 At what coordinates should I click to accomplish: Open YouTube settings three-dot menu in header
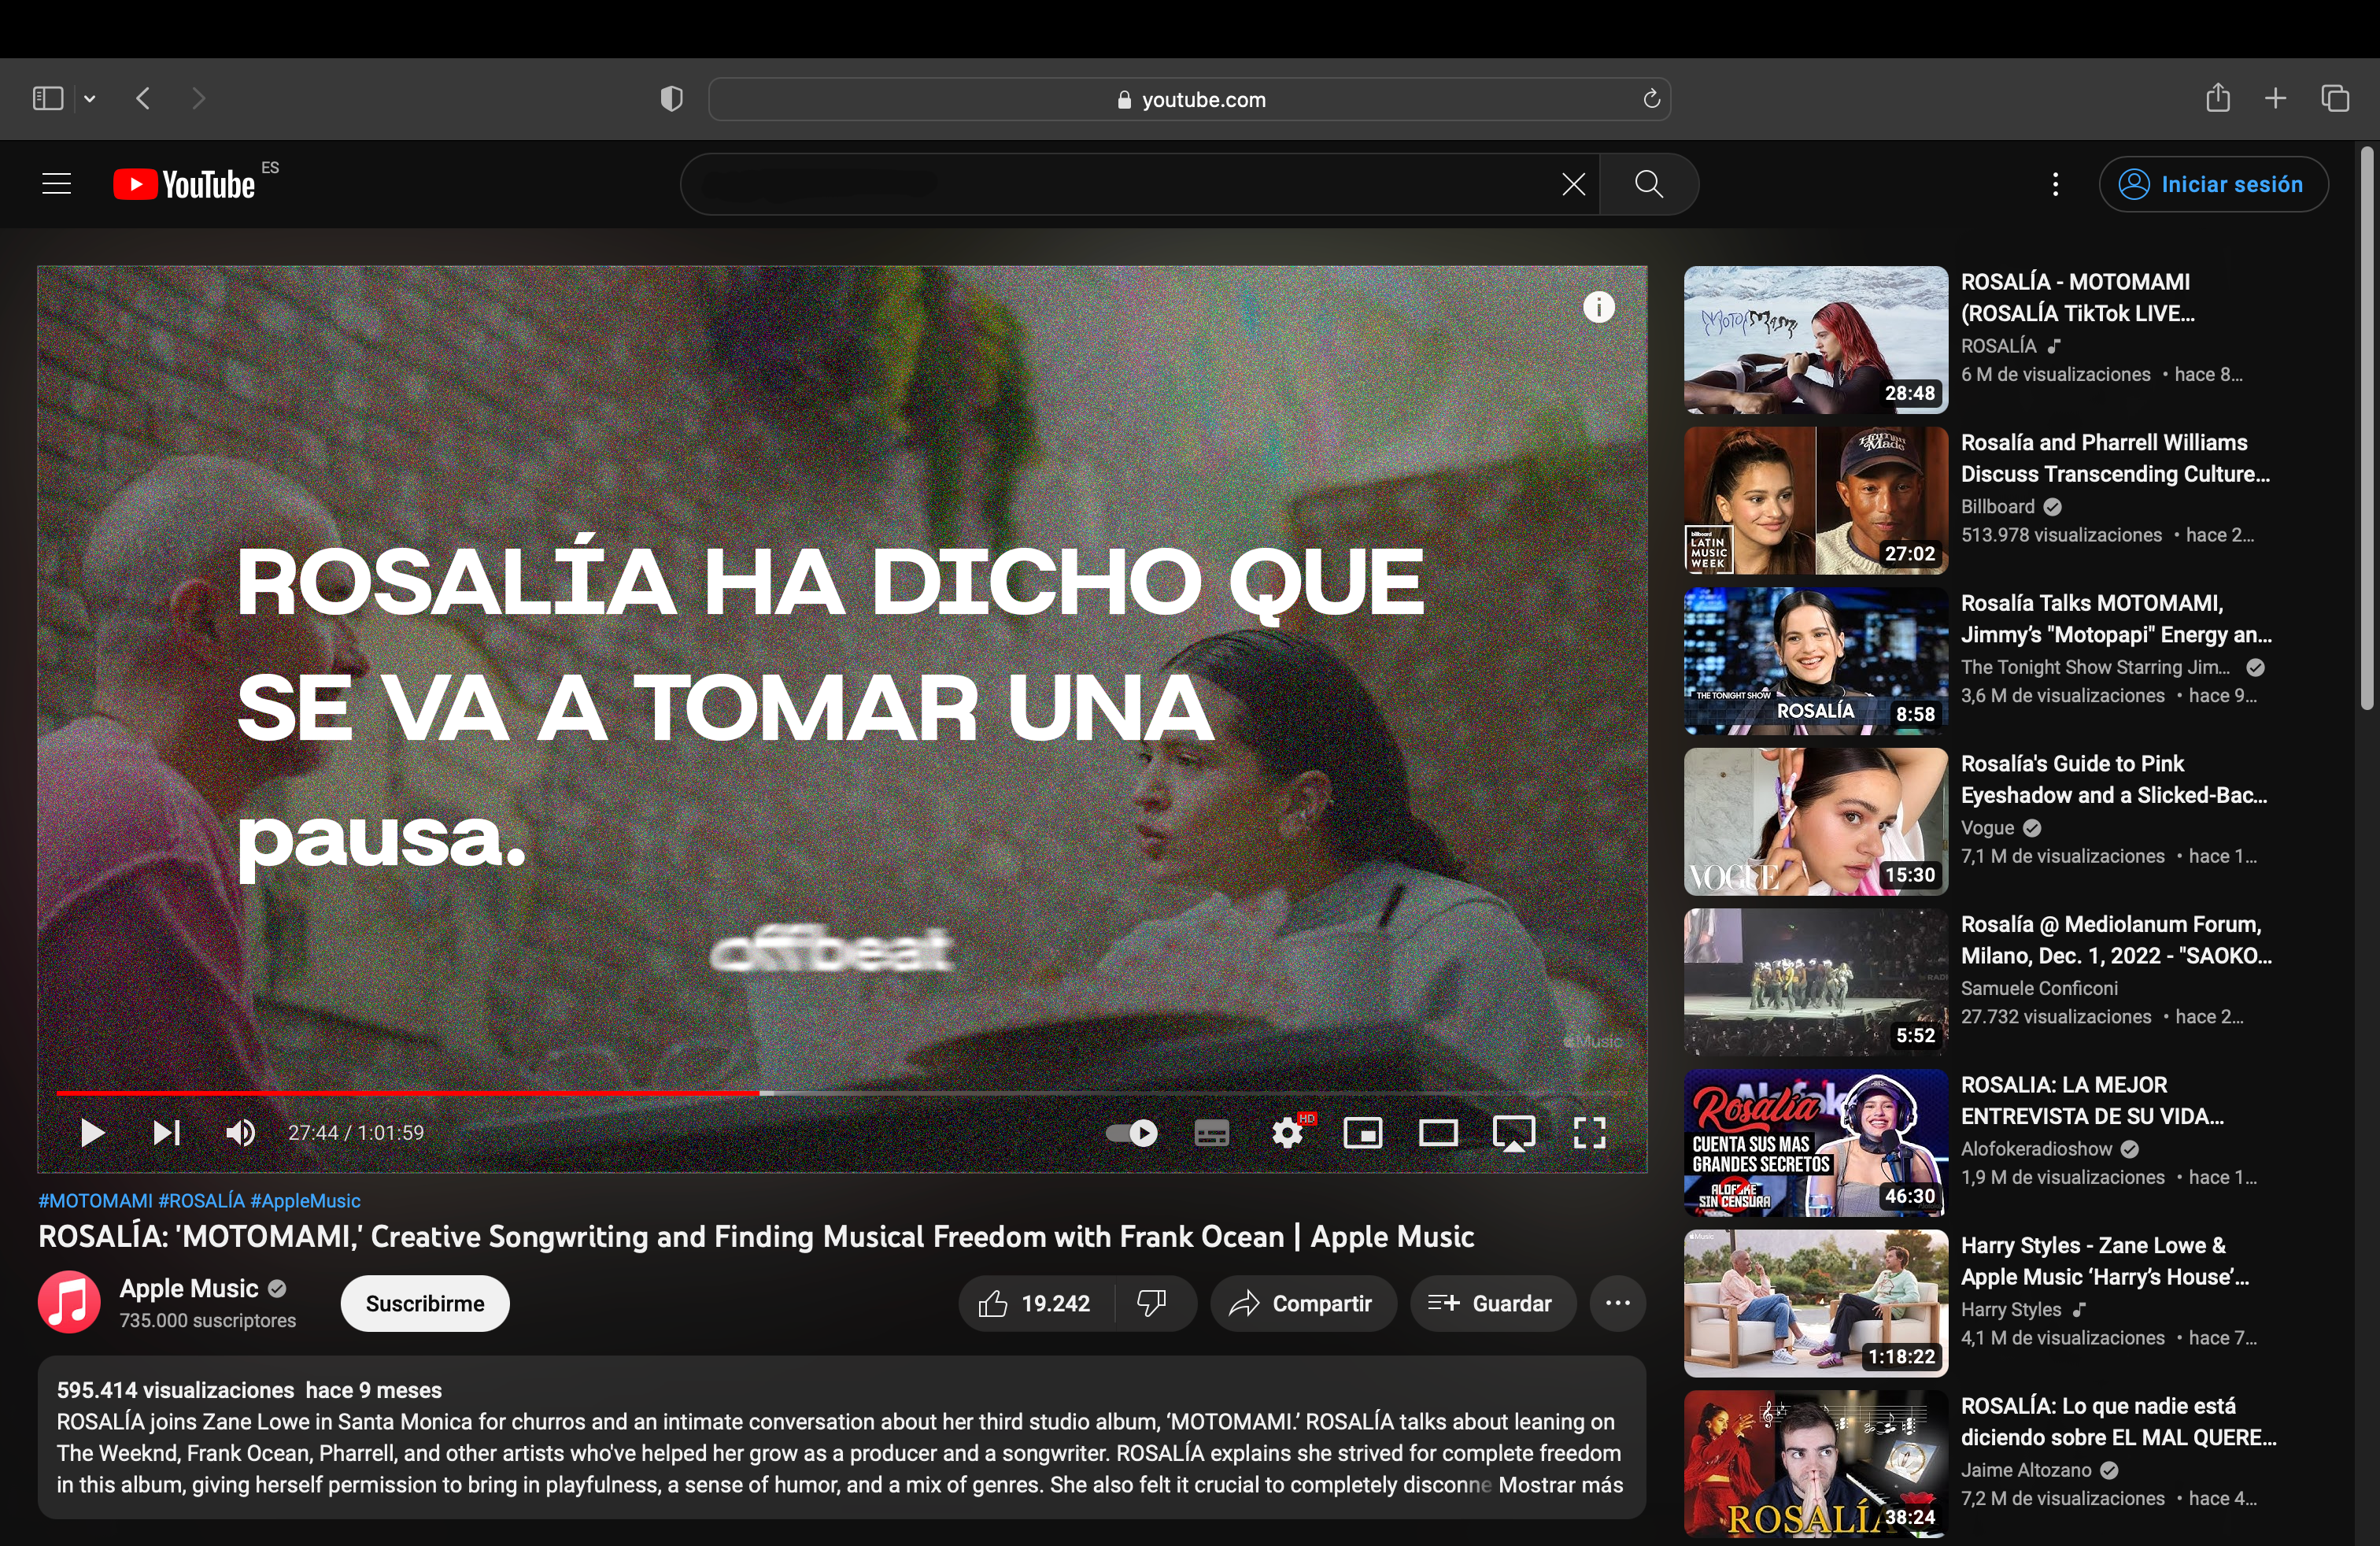(x=2055, y=184)
